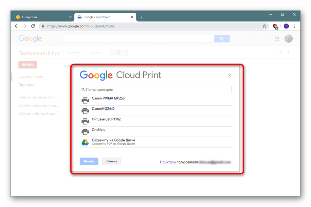
Task: Minimize the Chrome window
Action: click(270, 14)
